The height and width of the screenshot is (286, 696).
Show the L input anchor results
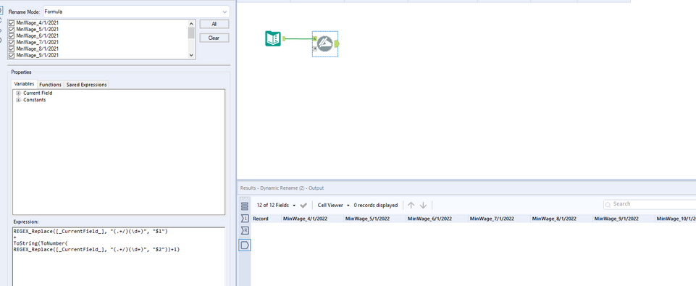[245, 218]
